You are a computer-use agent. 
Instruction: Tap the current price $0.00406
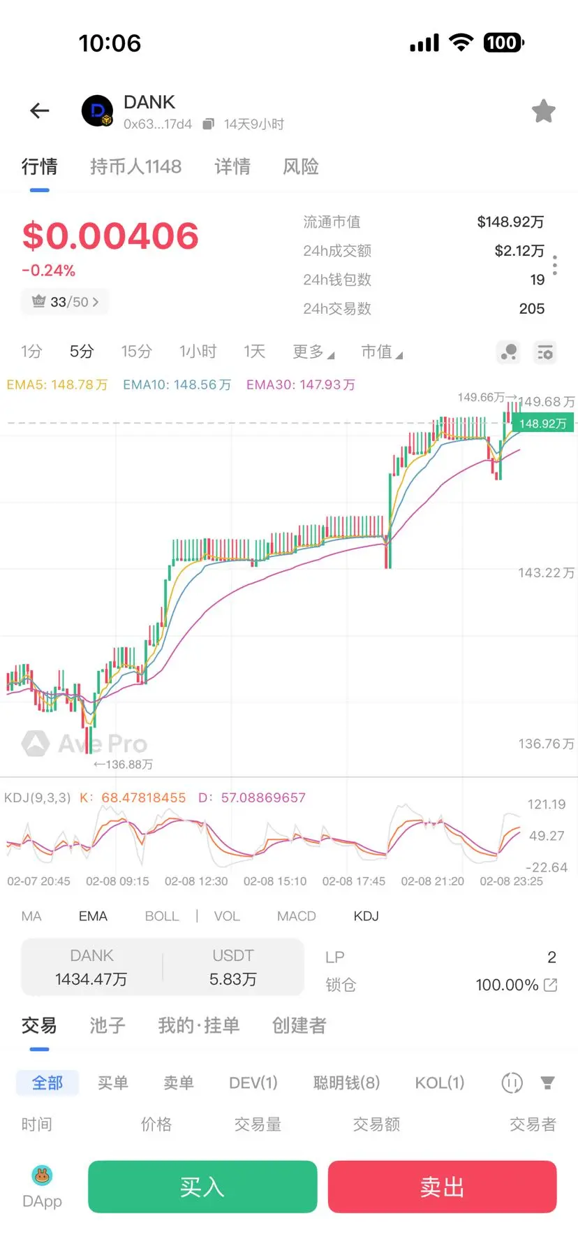(x=110, y=236)
